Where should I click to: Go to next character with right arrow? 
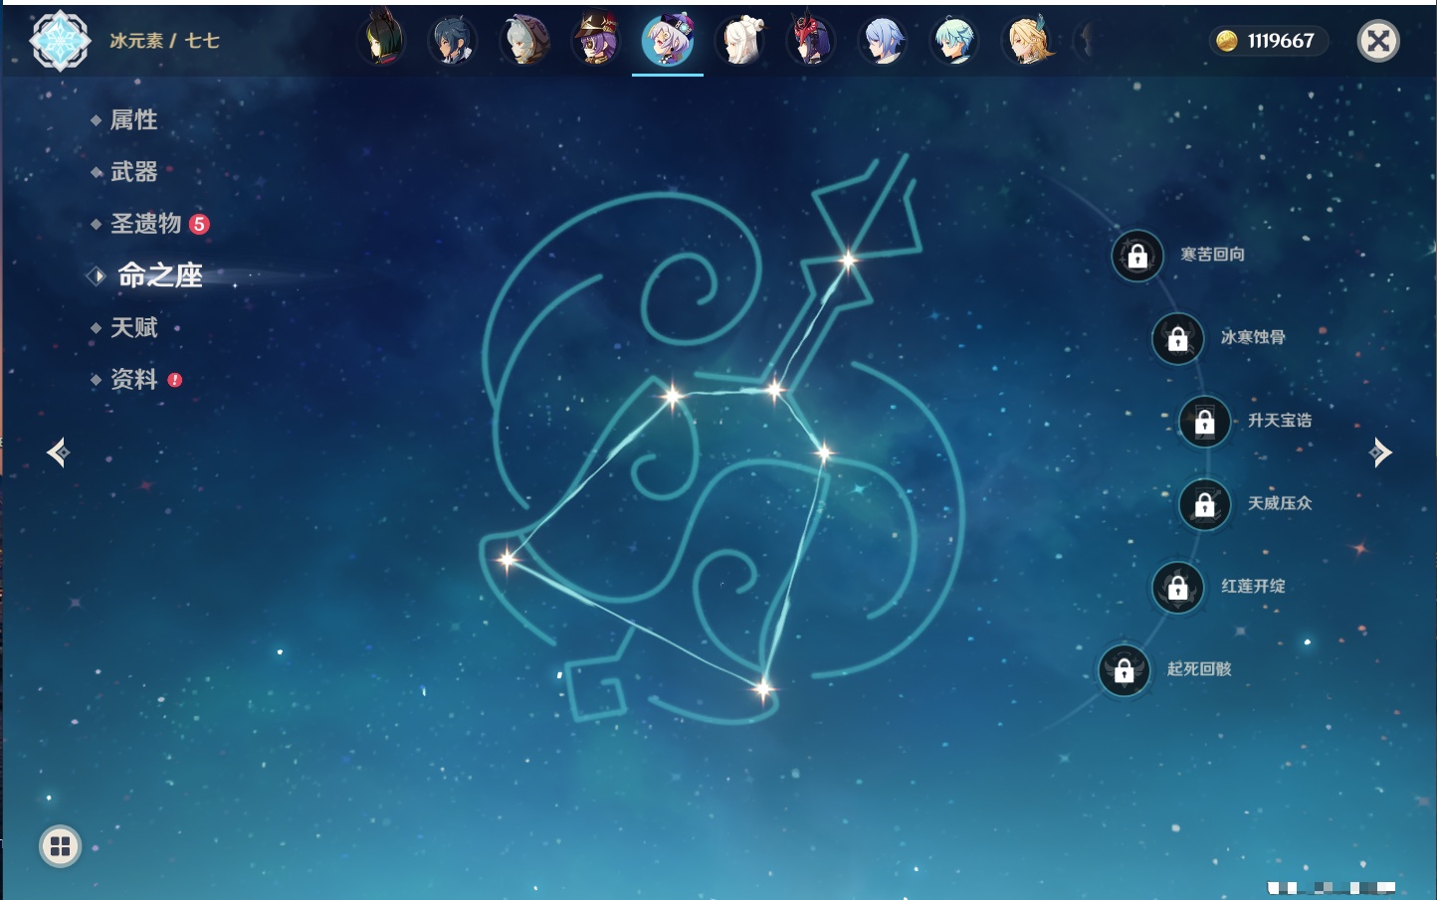(1380, 452)
